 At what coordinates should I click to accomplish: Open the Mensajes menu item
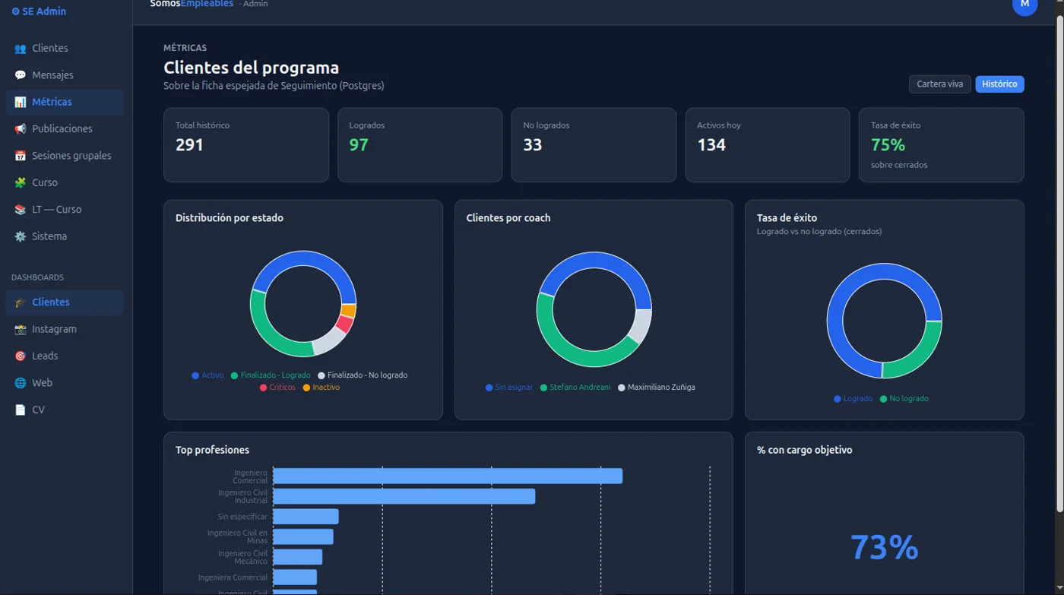pyautogui.click(x=65, y=75)
